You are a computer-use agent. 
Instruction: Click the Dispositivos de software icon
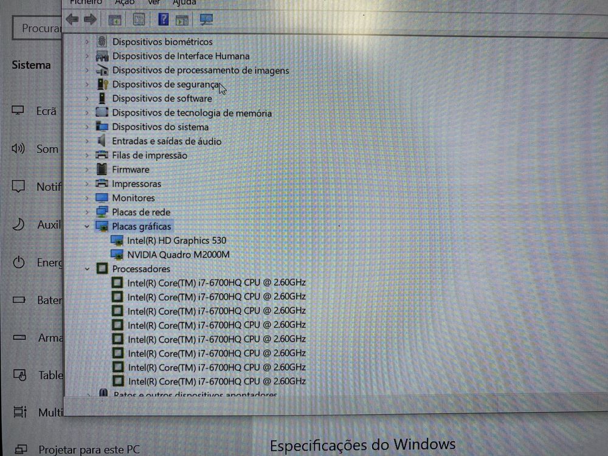102,98
